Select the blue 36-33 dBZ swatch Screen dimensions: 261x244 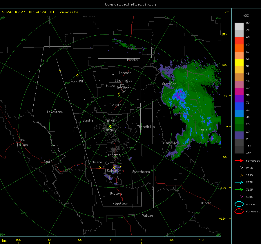[239, 106]
